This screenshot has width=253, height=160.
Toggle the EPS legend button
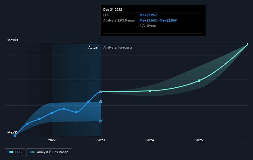tap(15, 152)
